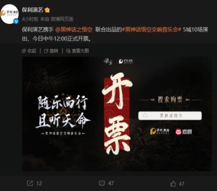Click the repost count 12
This screenshot has width=217, height=191.
pyautogui.click(x=39, y=184)
